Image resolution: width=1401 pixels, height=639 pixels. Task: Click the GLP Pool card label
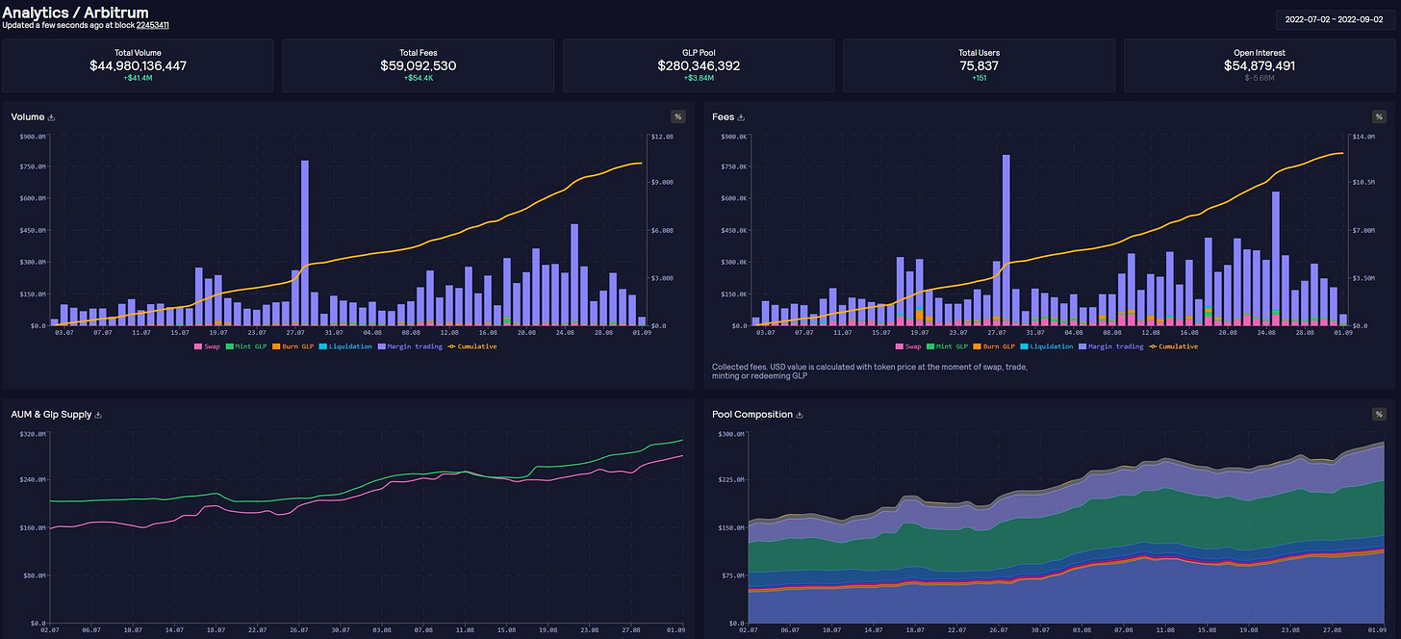pyautogui.click(x=699, y=52)
